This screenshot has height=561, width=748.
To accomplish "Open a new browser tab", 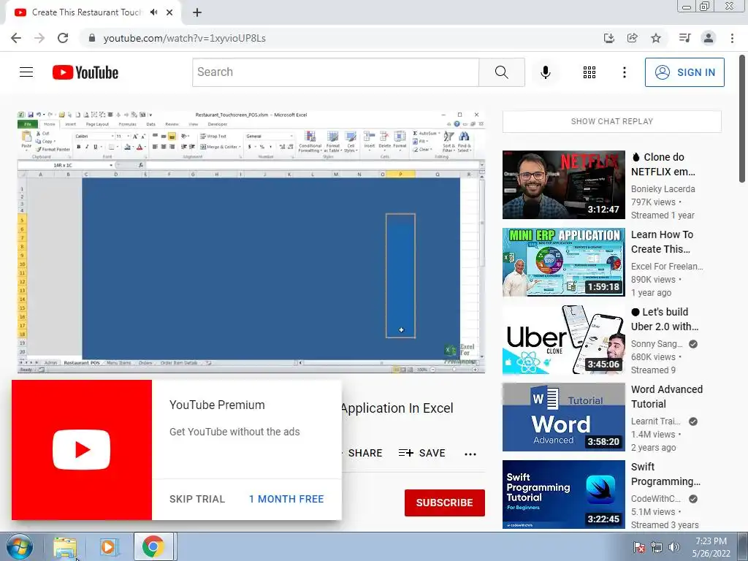I will click(x=197, y=12).
